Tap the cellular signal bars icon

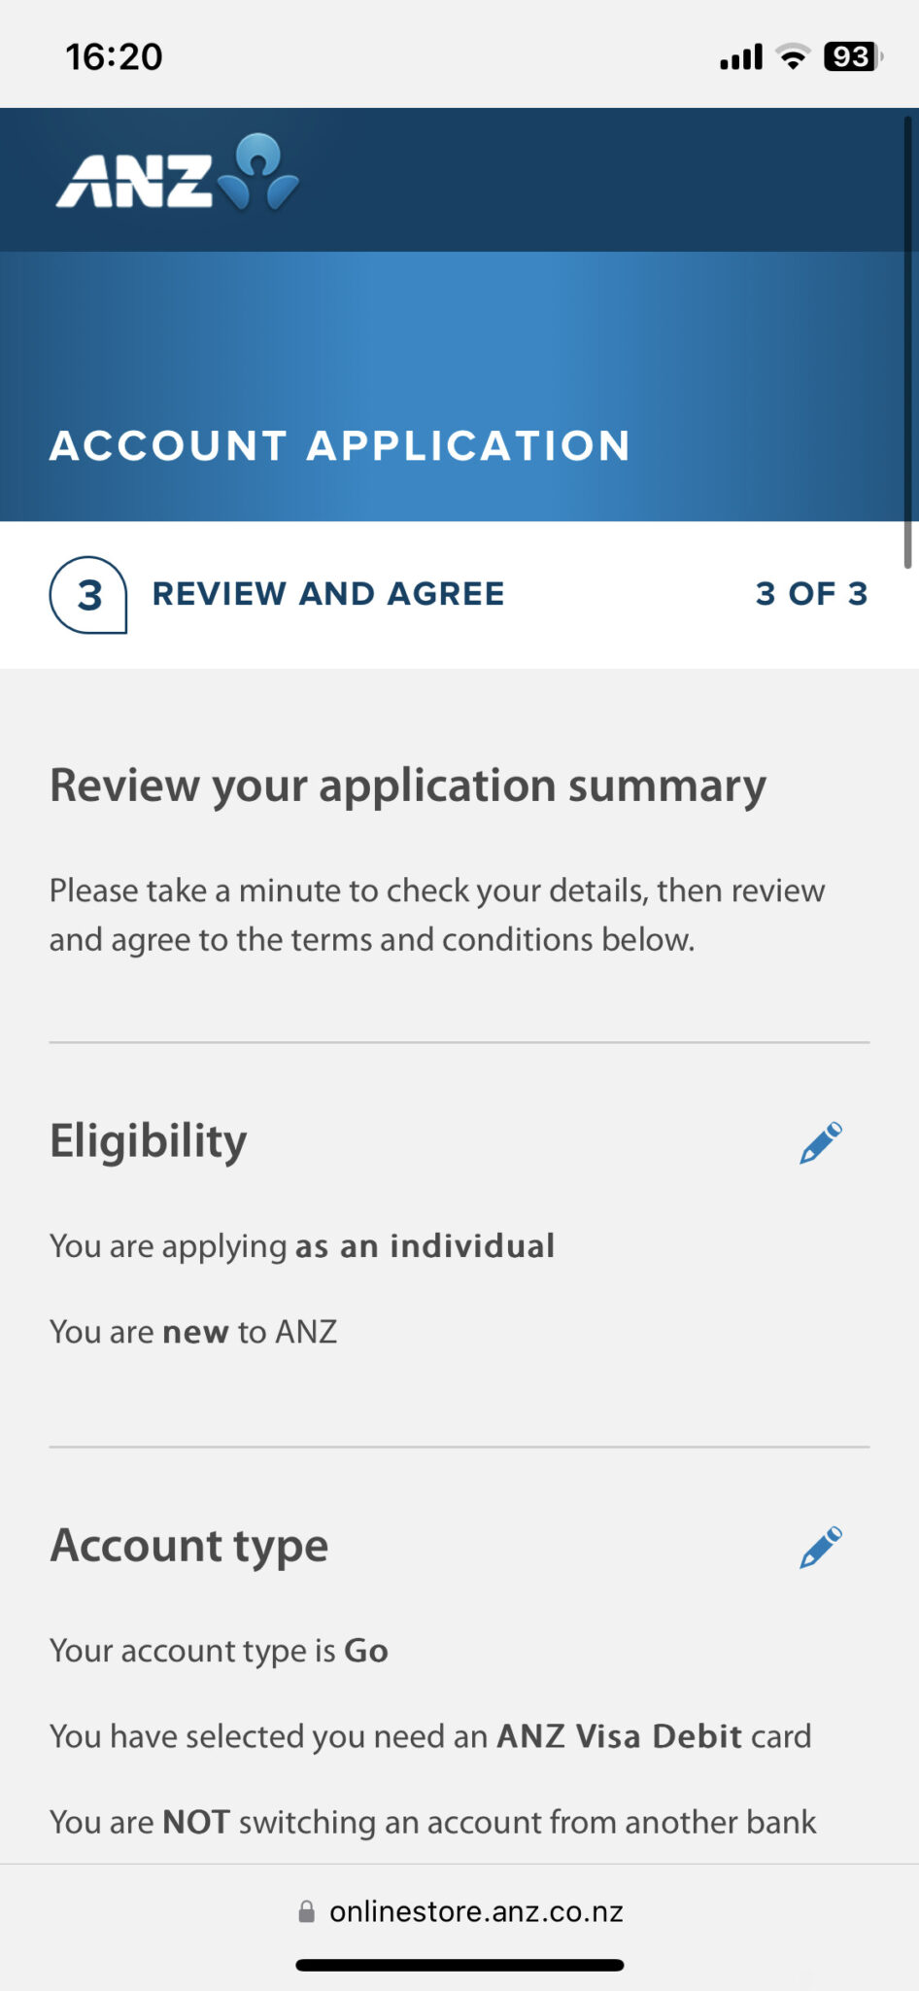coord(740,56)
